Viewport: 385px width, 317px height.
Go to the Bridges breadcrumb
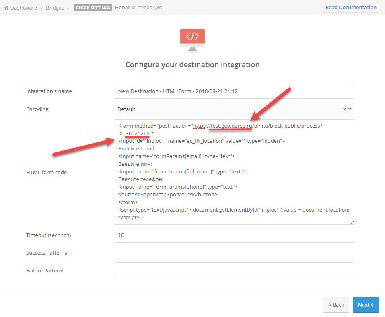coord(55,8)
